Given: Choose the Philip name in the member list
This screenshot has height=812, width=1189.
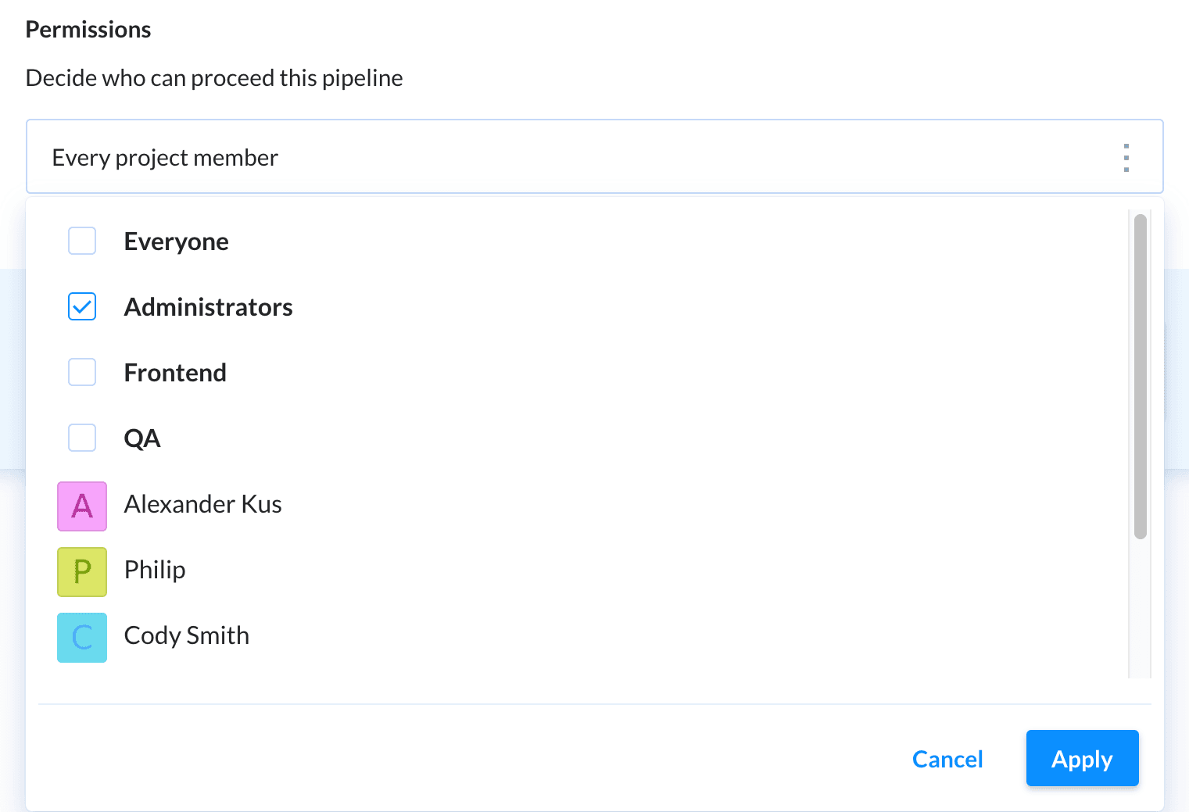Looking at the screenshot, I should click(x=155, y=570).
